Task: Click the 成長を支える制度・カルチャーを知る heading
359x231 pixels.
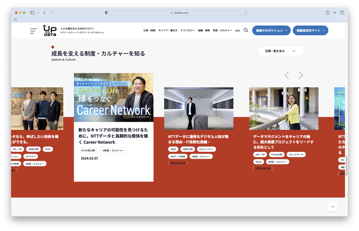Action: click(x=98, y=53)
